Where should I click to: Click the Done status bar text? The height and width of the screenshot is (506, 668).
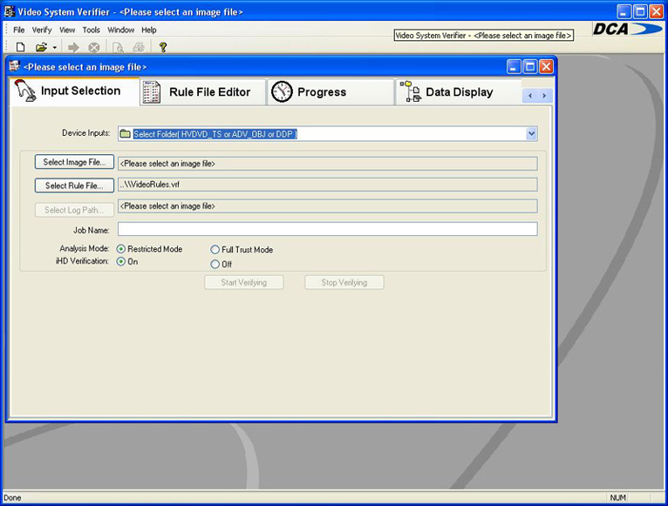[x=12, y=497]
